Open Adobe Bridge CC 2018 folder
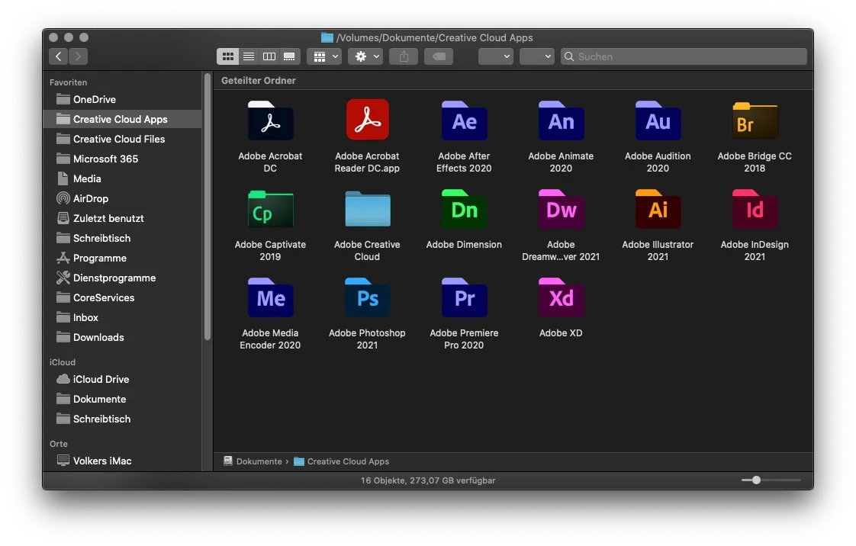 pyautogui.click(x=755, y=121)
